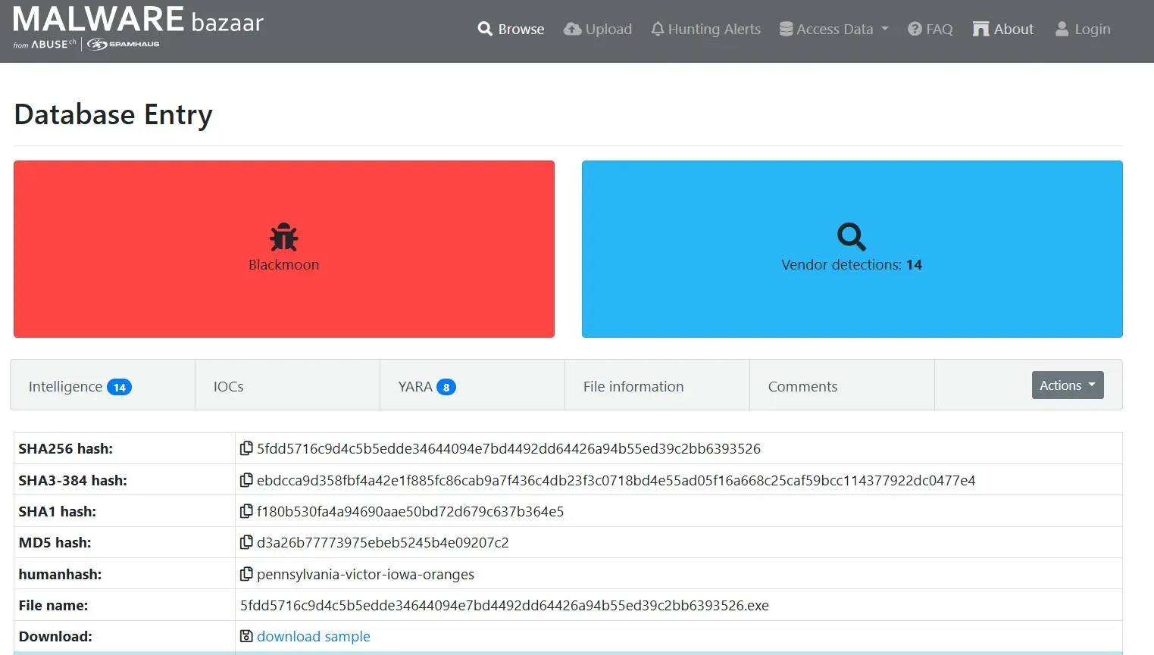Expand the Access Data menu

pyautogui.click(x=833, y=29)
